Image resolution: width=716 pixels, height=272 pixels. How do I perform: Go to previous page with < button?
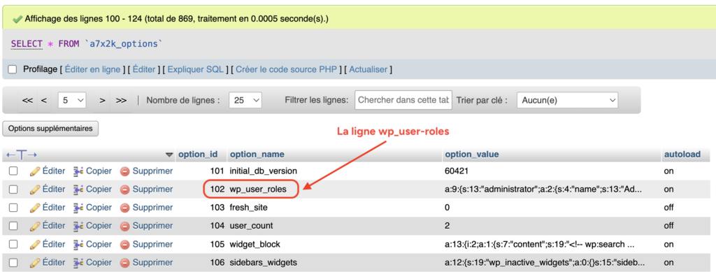click(x=44, y=101)
